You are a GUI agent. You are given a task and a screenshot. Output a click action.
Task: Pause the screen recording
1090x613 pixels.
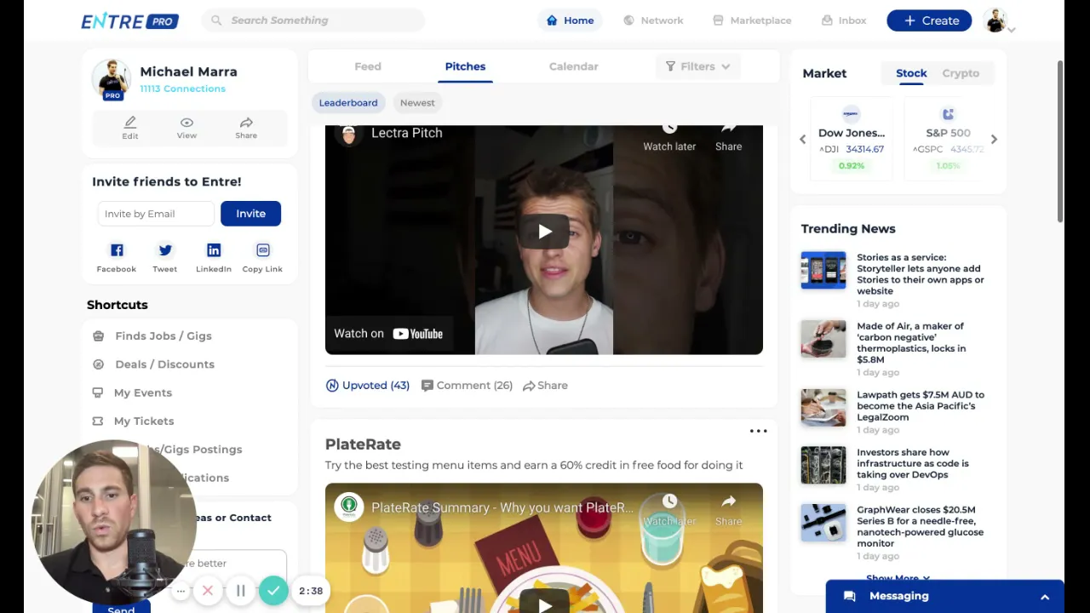(x=241, y=590)
